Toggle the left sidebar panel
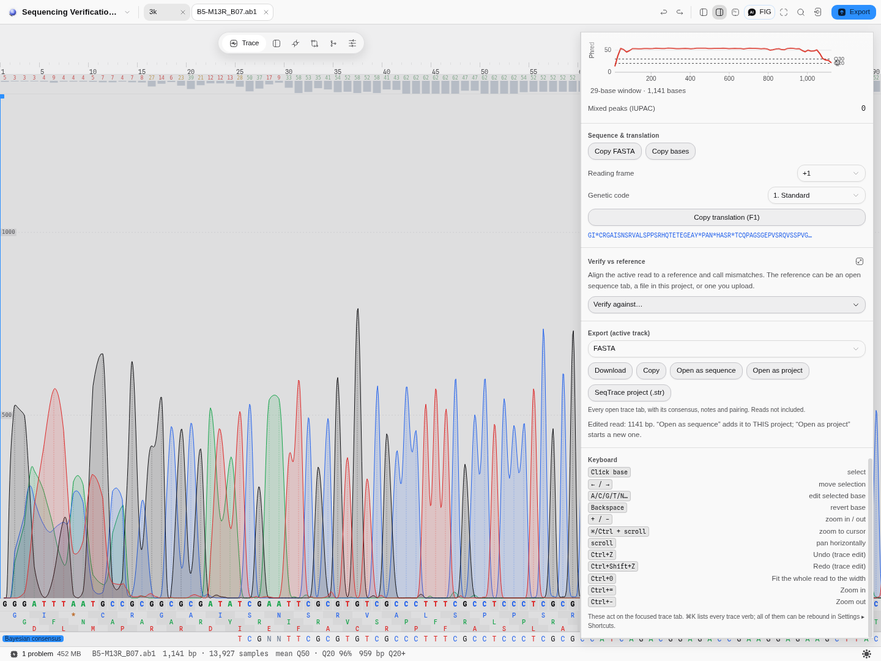Screen dimensions: 881x661 [x=704, y=12]
